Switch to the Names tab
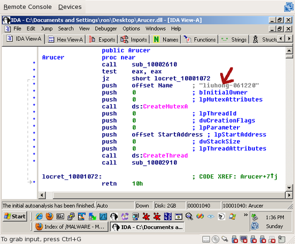 166,40
